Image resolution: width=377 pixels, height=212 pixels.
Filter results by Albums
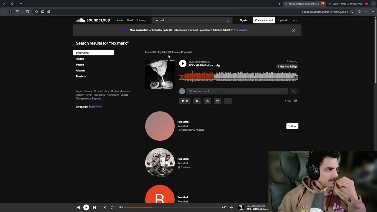pos(80,70)
